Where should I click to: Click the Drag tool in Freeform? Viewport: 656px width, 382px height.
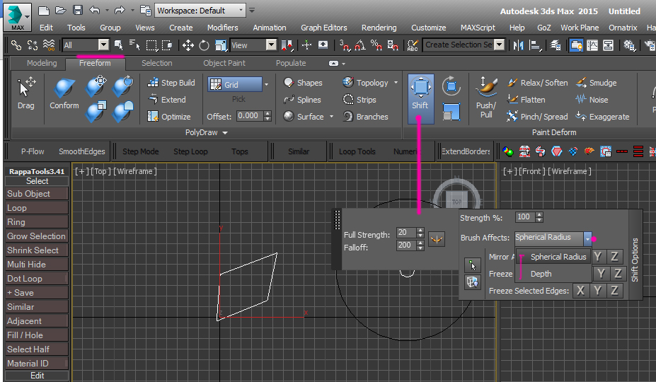(x=26, y=93)
